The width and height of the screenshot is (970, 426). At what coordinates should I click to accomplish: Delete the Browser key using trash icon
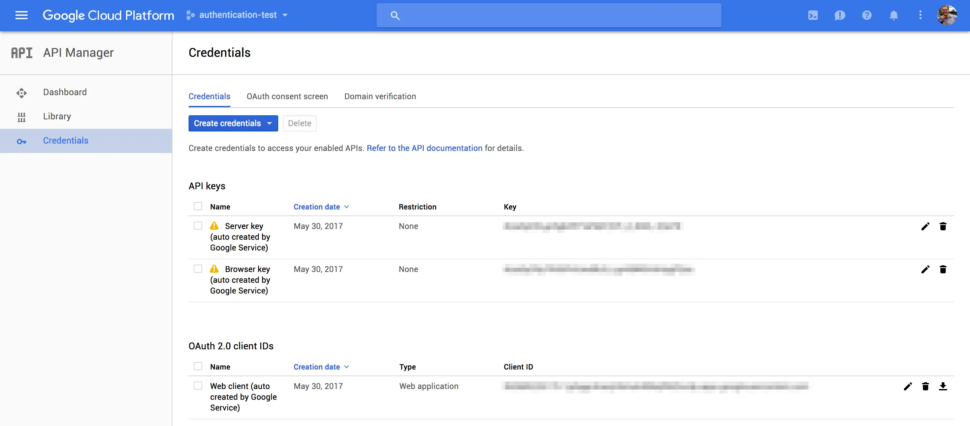(943, 269)
